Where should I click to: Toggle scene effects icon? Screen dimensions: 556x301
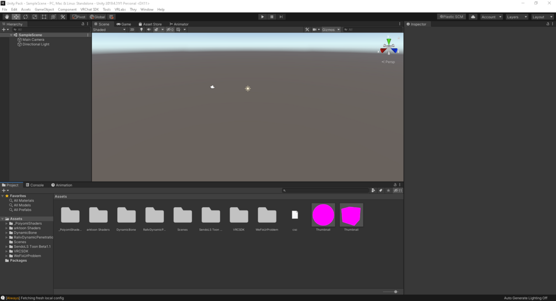coord(157,29)
